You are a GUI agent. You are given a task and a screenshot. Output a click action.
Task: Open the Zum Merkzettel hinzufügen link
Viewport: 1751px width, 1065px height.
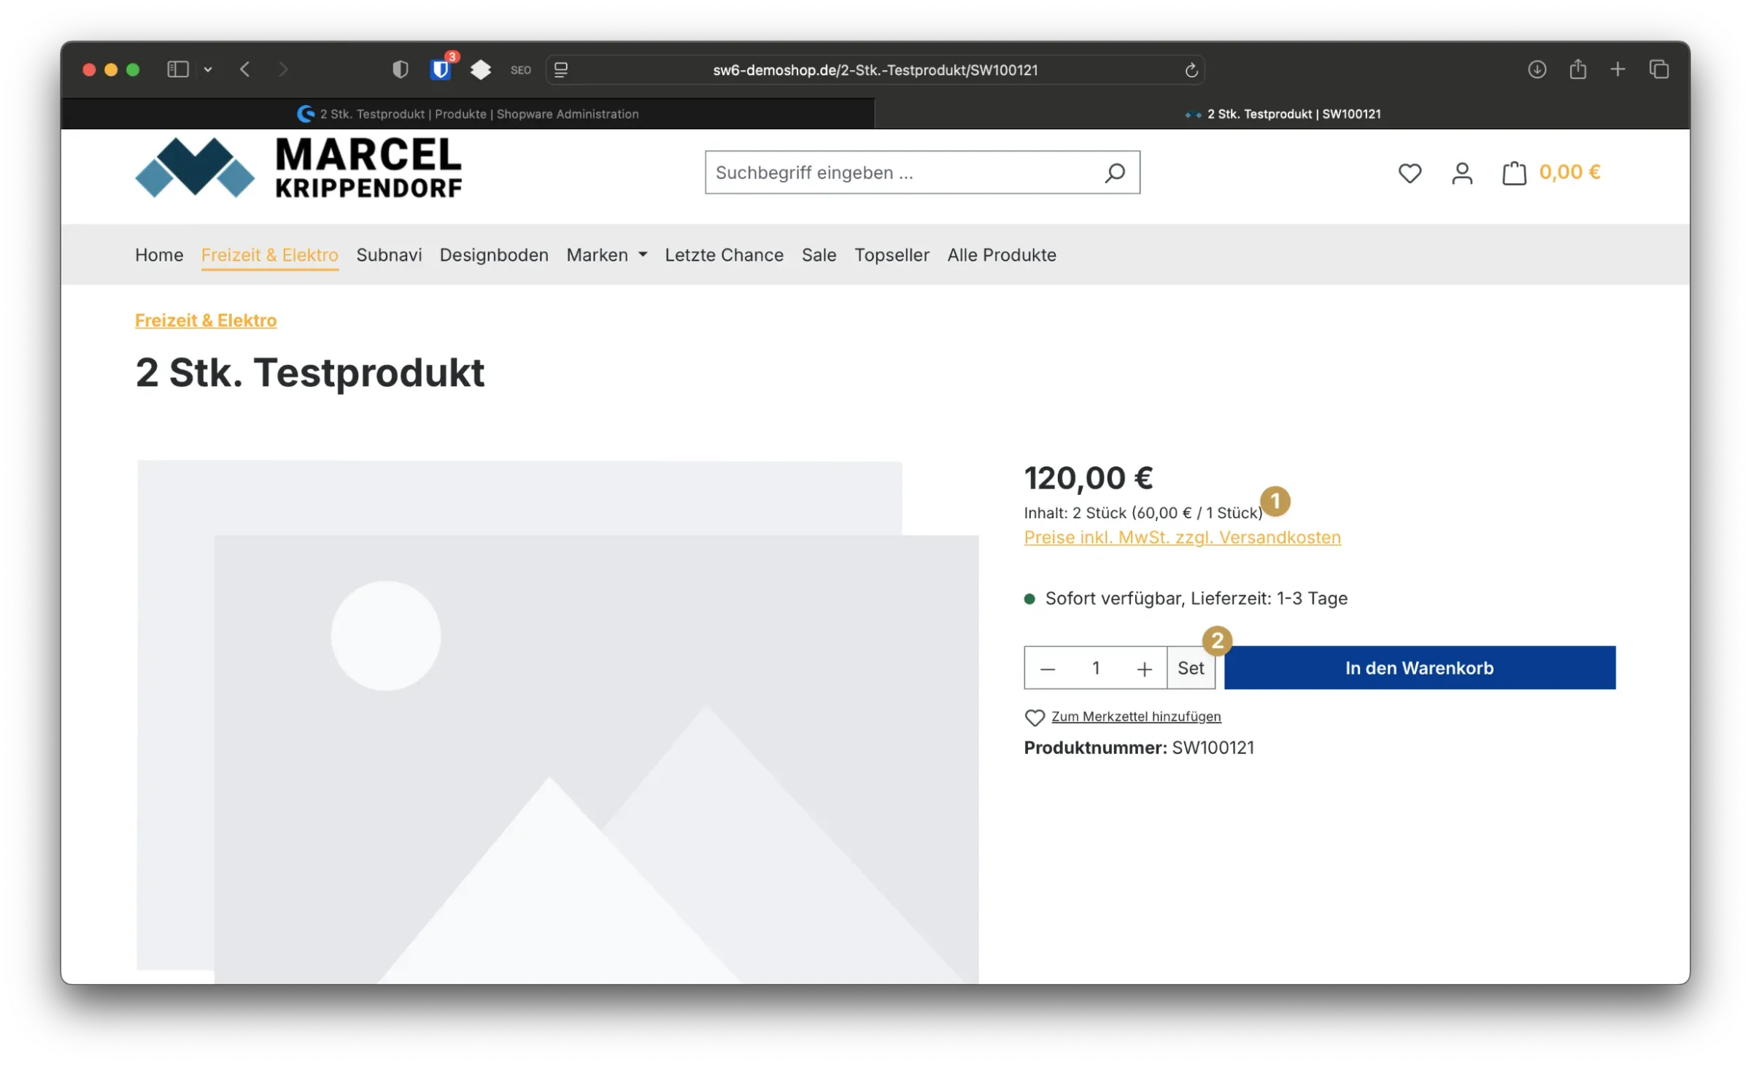click(1135, 716)
